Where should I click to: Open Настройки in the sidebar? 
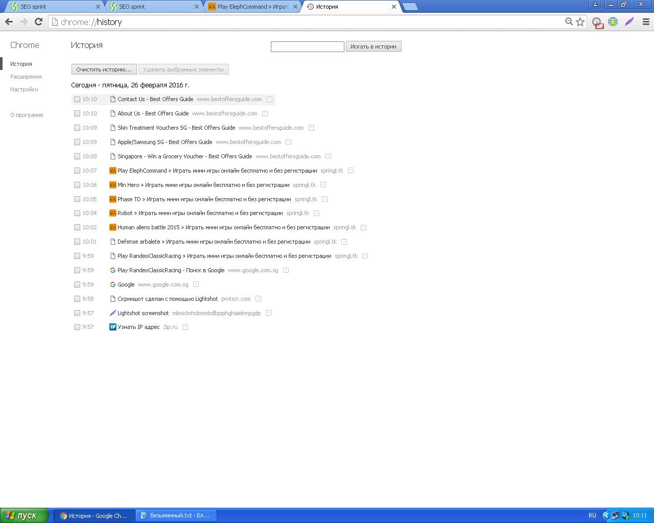(x=24, y=89)
